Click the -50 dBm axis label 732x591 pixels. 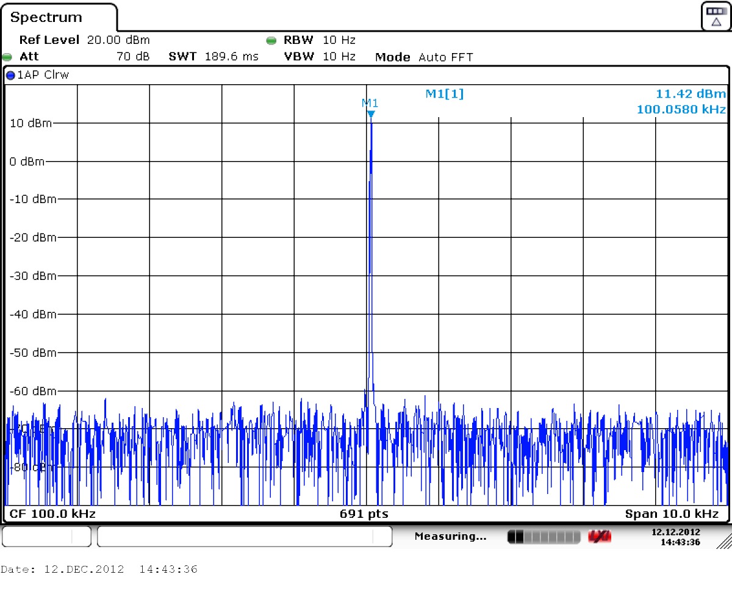[x=35, y=353]
